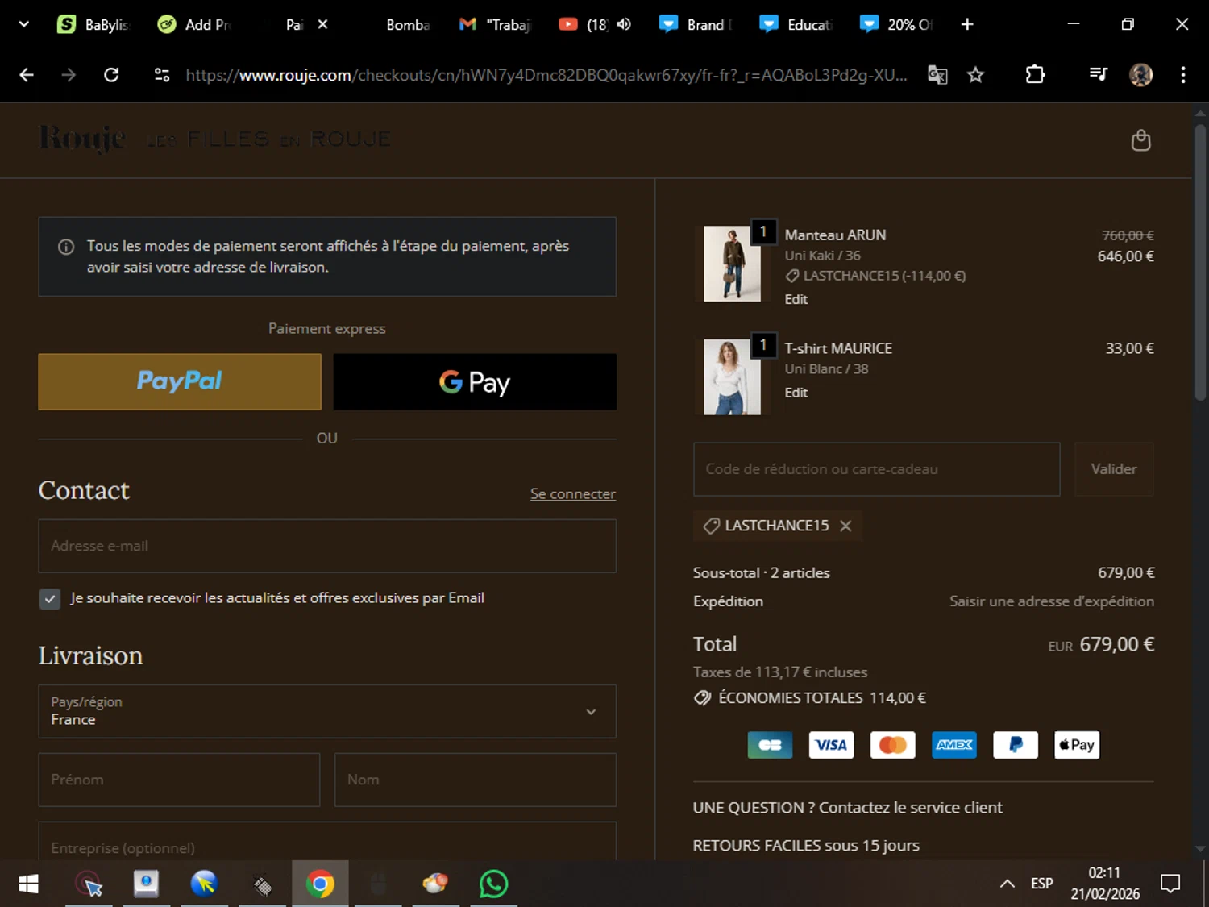
Task: Click the ÉCONOMIES TOTALES tag icon
Action: click(702, 698)
